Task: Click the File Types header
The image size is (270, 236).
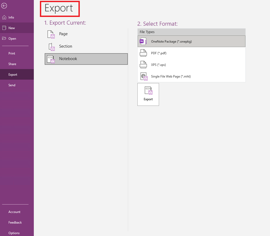Action: [x=192, y=32]
